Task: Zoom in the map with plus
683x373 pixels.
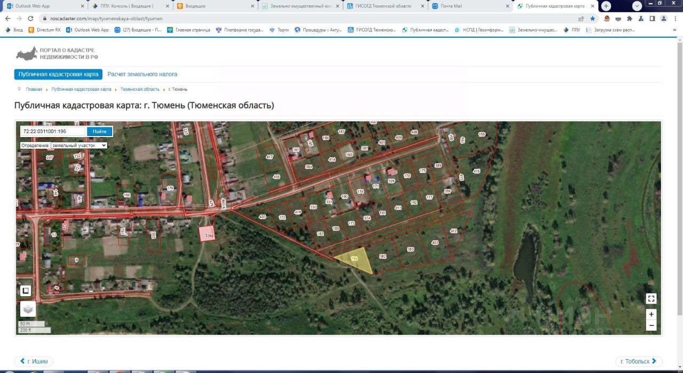Action: (x=651, y=314)
